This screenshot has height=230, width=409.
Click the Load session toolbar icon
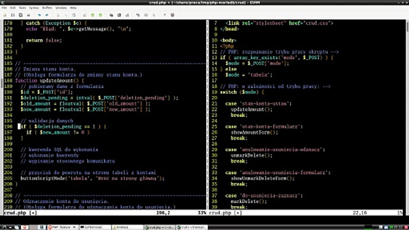pos(111,15)
